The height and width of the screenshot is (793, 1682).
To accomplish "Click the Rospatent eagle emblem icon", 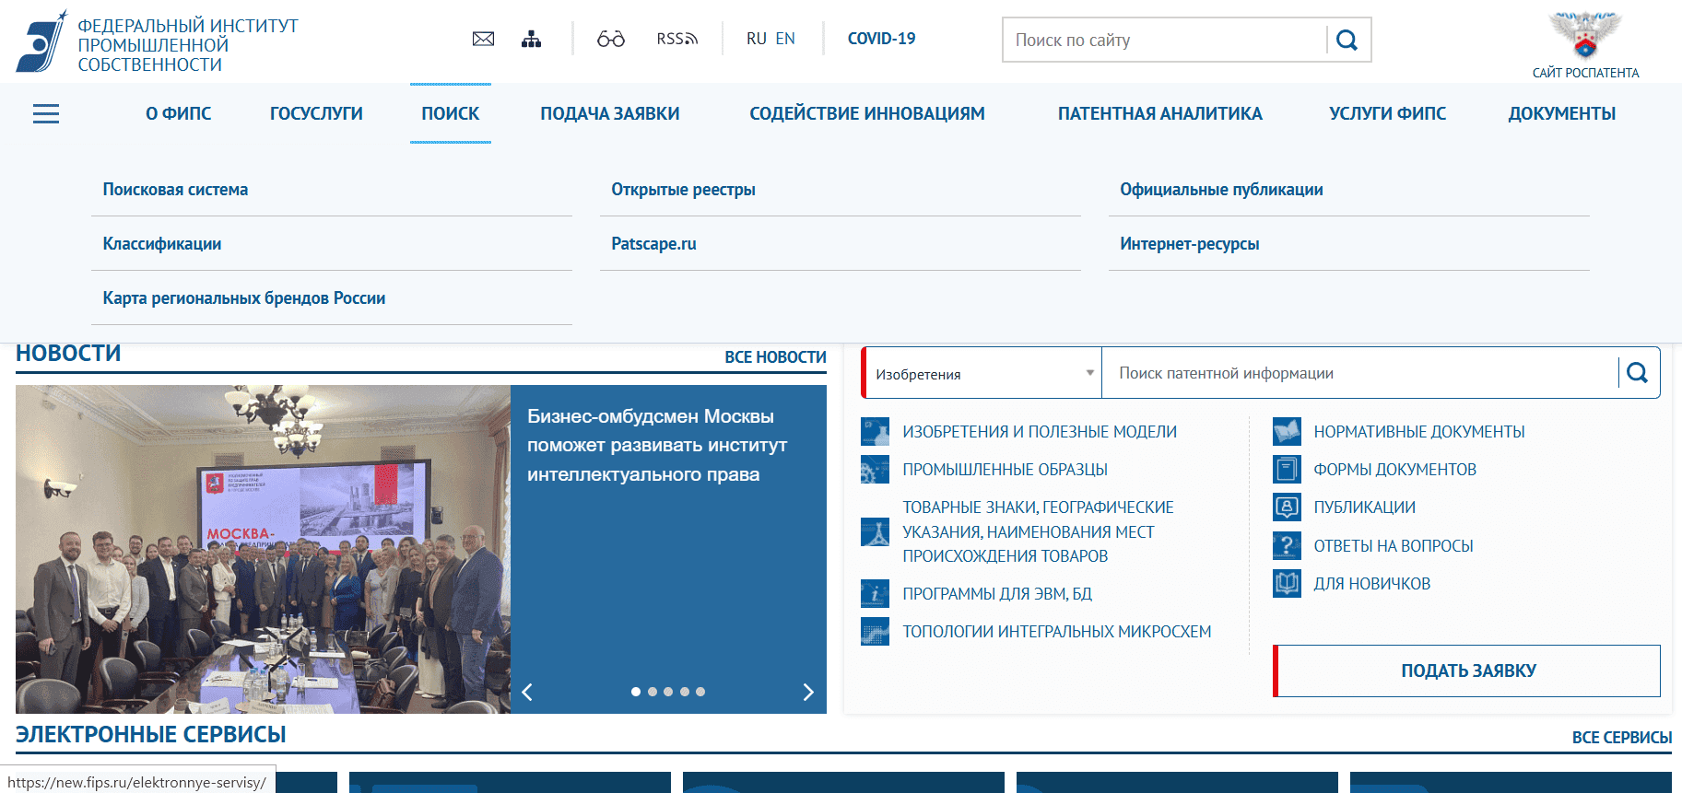I will point(1584,36).
